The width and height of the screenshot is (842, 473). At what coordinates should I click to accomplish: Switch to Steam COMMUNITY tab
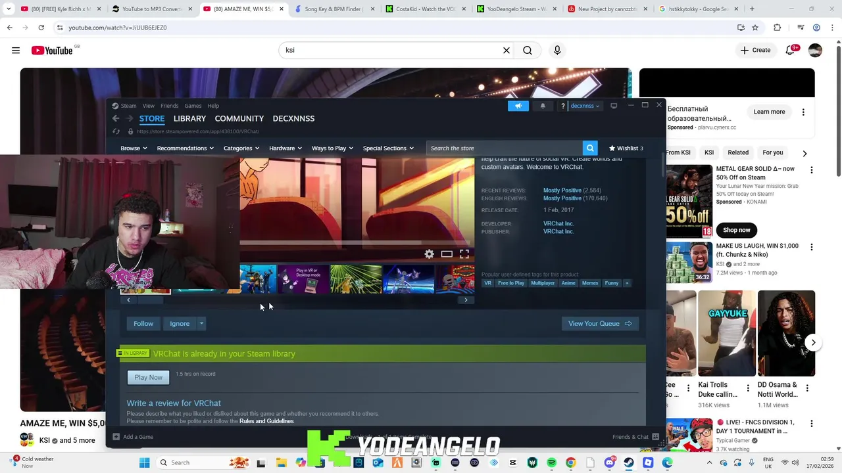coord(239,119)
